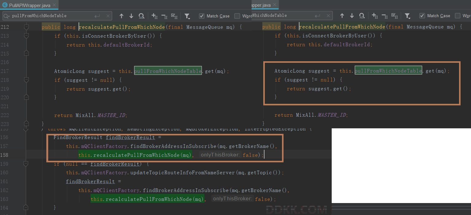Screen dimensions: 471x215
Task: Click Find All icon in left find bar
Action: point(141,16)
